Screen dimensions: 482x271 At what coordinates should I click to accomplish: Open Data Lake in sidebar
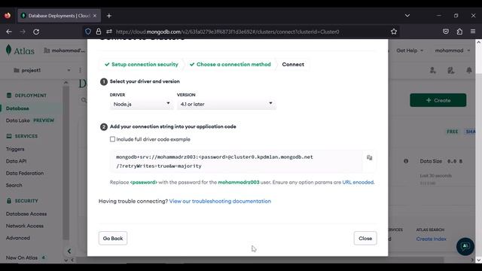tap(18, 120)
